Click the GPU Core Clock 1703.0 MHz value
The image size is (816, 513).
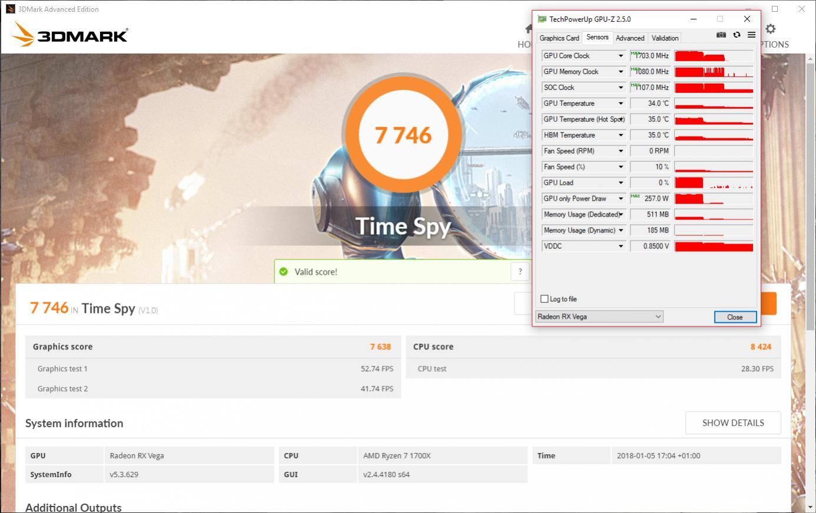click(x=650, y=56)
